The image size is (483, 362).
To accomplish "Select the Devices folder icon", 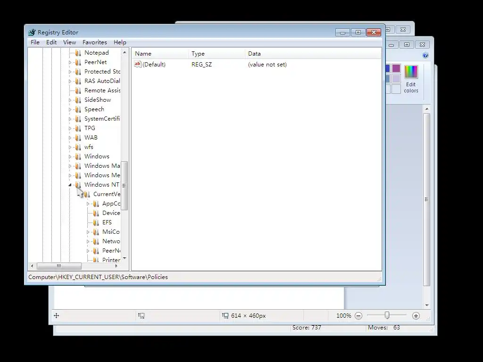I will pos(96,213).
